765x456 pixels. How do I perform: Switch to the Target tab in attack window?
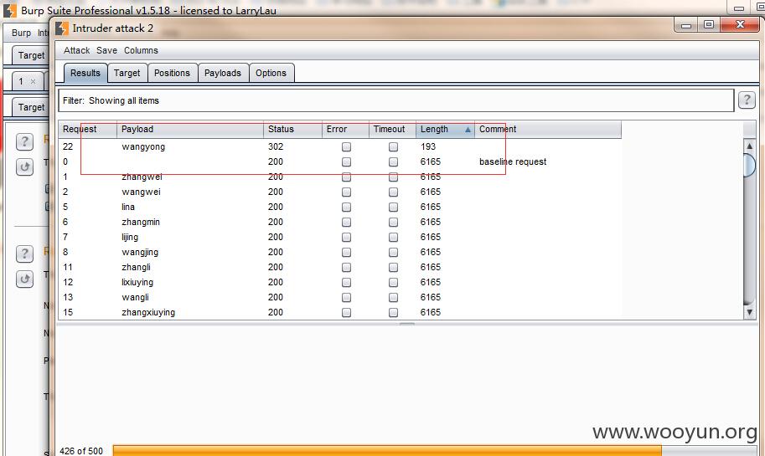[x=127, y=73]
